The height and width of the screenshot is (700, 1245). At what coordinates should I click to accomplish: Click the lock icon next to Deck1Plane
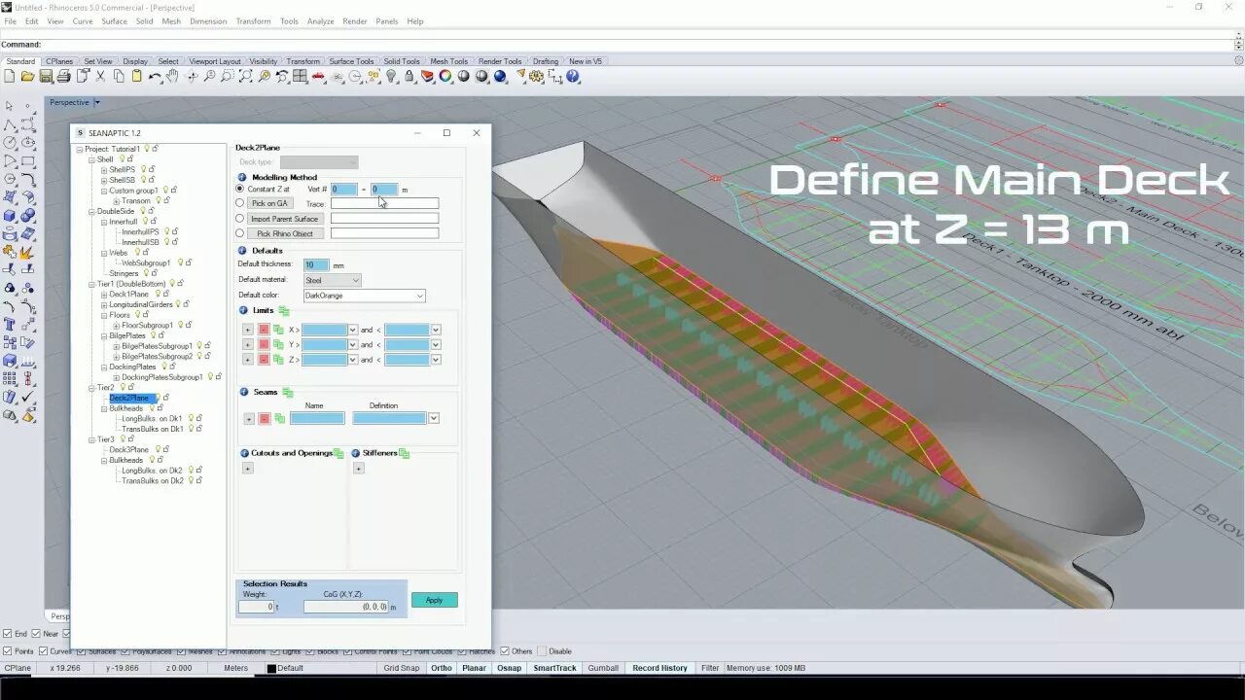click(x=164, y=294)
